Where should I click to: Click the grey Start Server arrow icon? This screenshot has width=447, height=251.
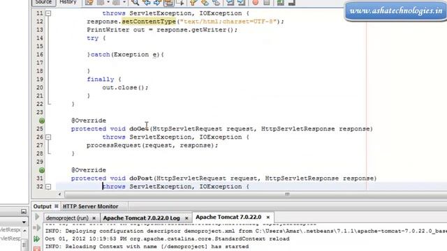tap(37, 217)
